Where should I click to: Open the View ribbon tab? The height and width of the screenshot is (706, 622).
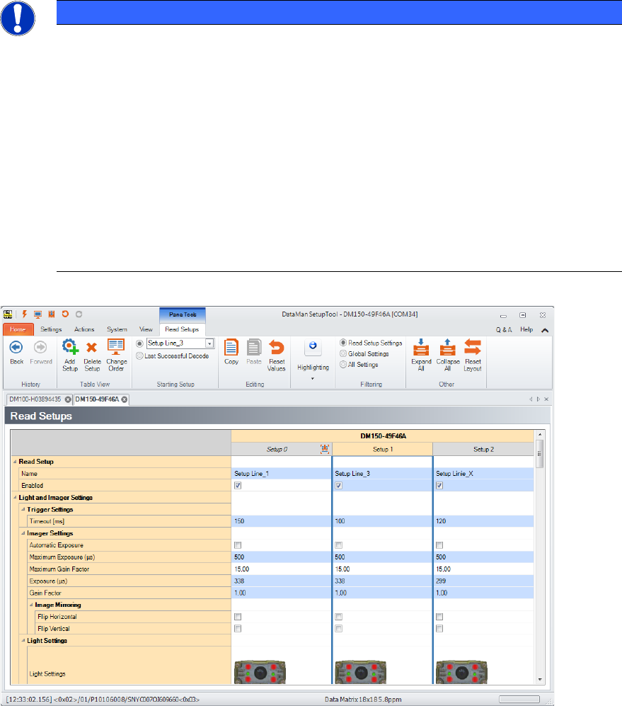pyautogui.click(x=146, y=329)
